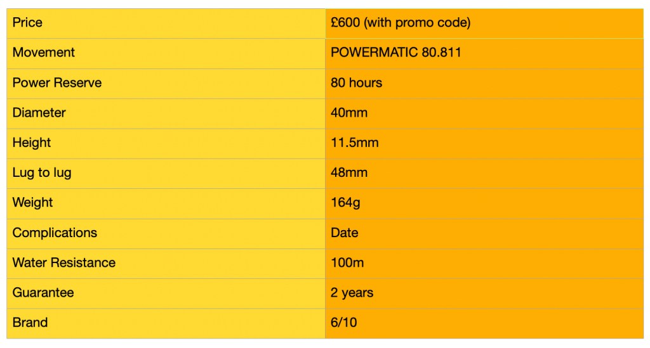Select the POWERMATIC 80.811 value cell
The width and height of the screenshot is (650, 348).
point(396,53)
